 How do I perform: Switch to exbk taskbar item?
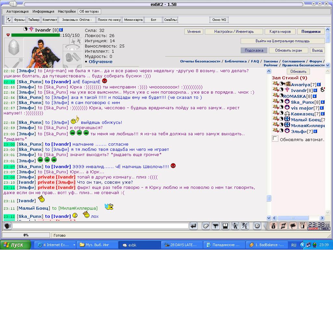coord(139,245)
